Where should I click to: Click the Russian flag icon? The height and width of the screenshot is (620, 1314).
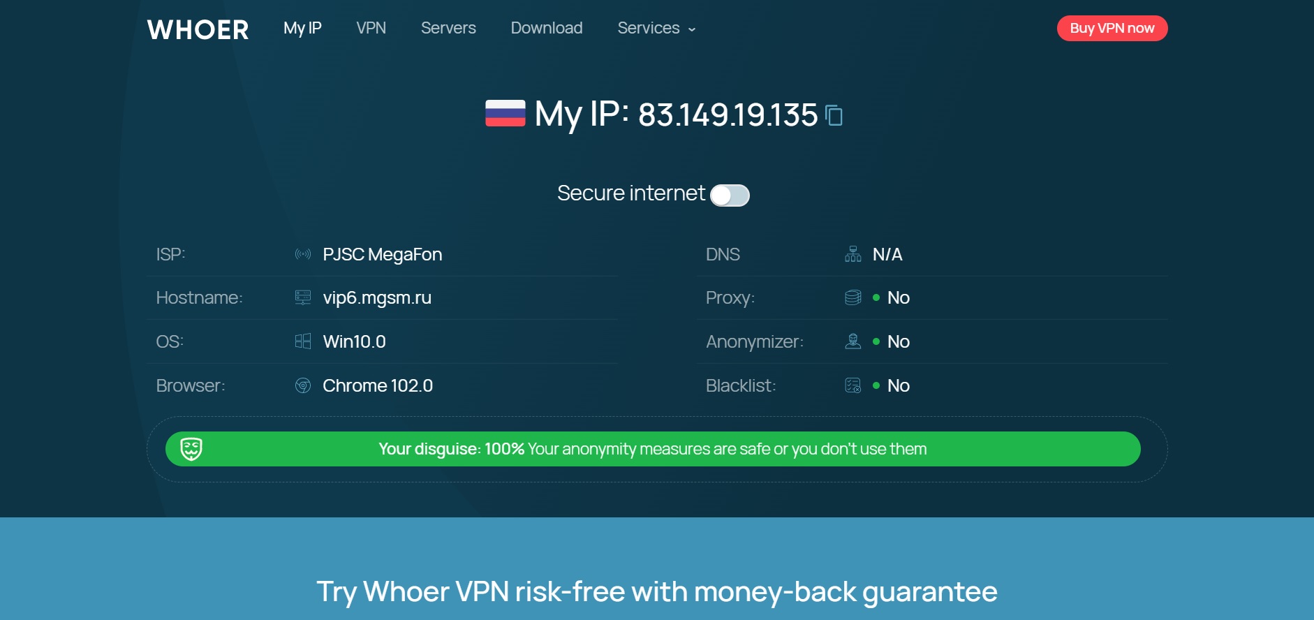[x=505, y=113]
